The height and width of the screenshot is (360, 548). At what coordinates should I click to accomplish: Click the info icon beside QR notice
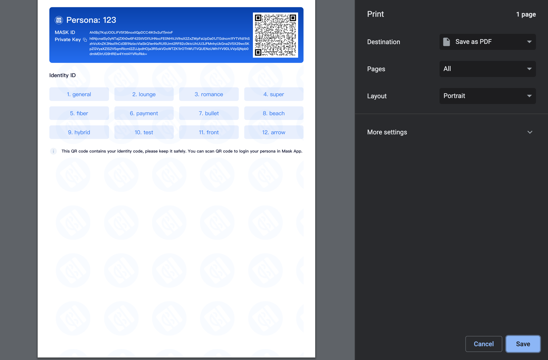pos(53,151)
